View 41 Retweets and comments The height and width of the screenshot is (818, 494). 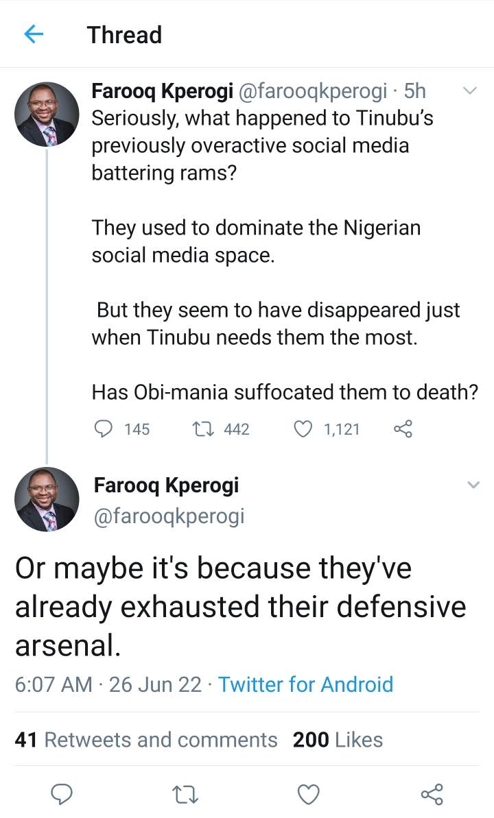click(146, 740)
